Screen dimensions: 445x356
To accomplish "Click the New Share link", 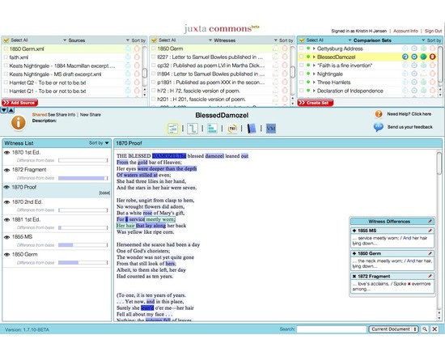I will click(91, 115).
